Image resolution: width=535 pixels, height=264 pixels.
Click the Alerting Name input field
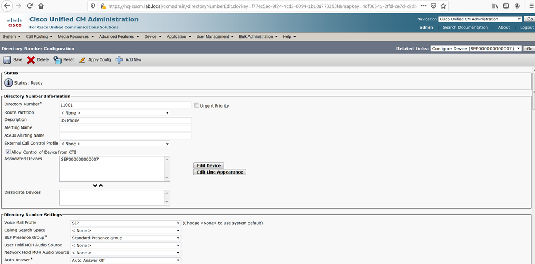point(125,128)
